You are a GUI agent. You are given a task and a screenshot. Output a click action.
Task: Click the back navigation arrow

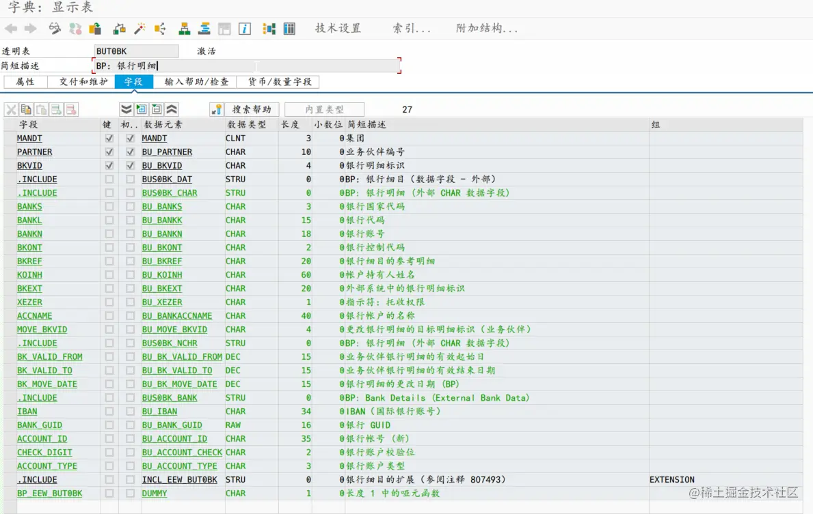click(x=12, y=29)
